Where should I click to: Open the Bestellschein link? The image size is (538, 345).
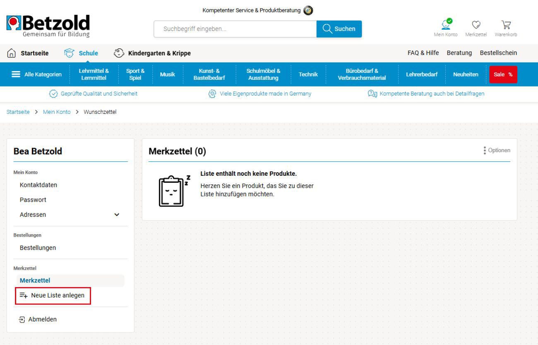(x=498, y=53)
